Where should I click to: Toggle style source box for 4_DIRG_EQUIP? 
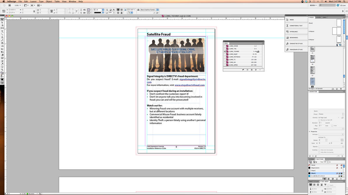point(225,54)
